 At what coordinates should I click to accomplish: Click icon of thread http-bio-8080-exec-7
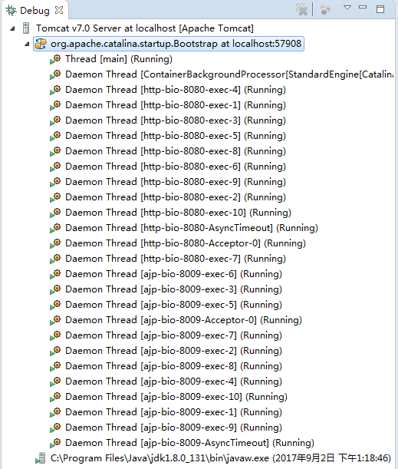[x=55, y=259]
